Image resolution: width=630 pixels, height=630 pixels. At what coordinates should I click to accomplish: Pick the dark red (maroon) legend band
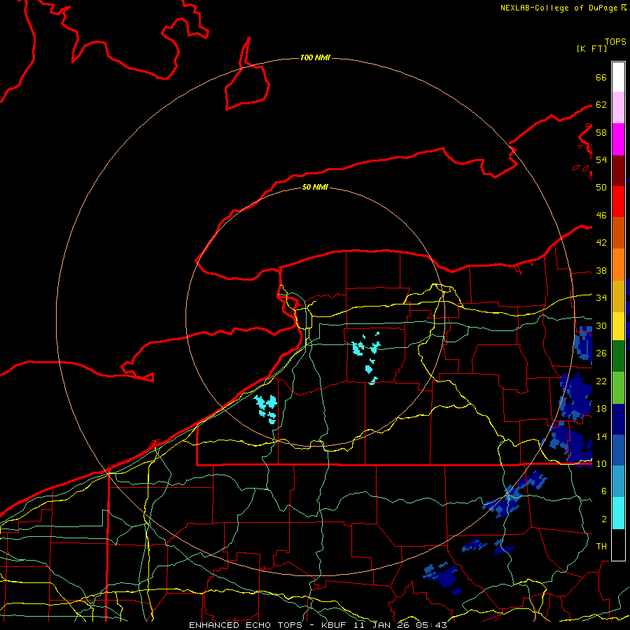pyautogui.click(x=618, y=171)
